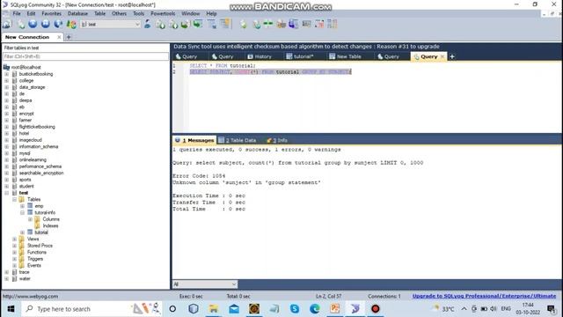Viewport: 563px width, 317px height.
Task: Click the execute all queries icon
Action: pos(46,24)
